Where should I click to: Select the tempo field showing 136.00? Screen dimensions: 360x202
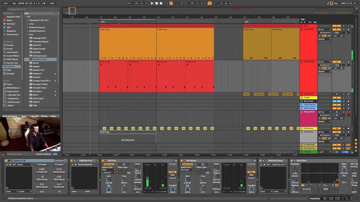coord(21,3)
